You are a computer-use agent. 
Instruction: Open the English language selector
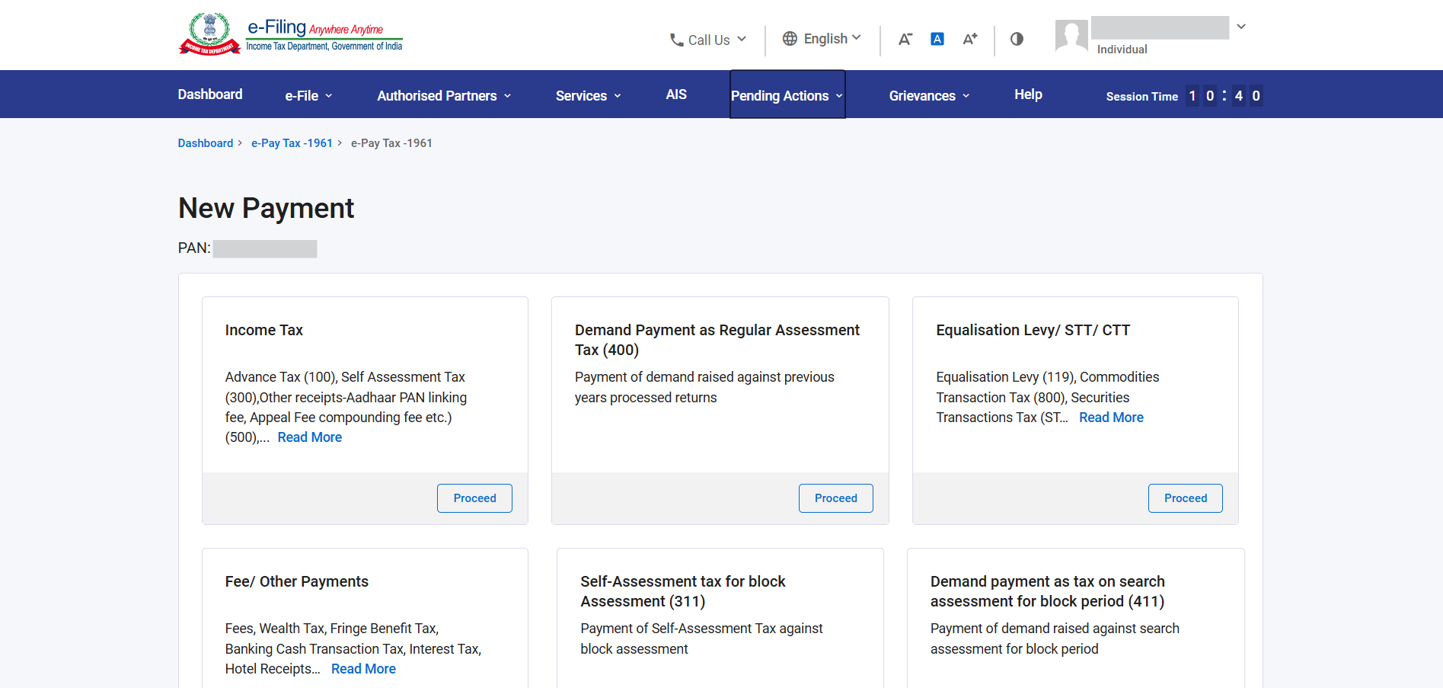coord(822,39)
